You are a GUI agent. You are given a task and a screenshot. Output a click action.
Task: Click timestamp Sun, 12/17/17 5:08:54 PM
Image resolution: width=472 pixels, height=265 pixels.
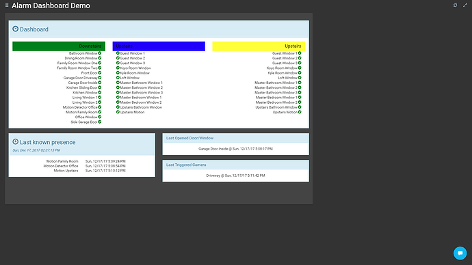pos(105,166)
